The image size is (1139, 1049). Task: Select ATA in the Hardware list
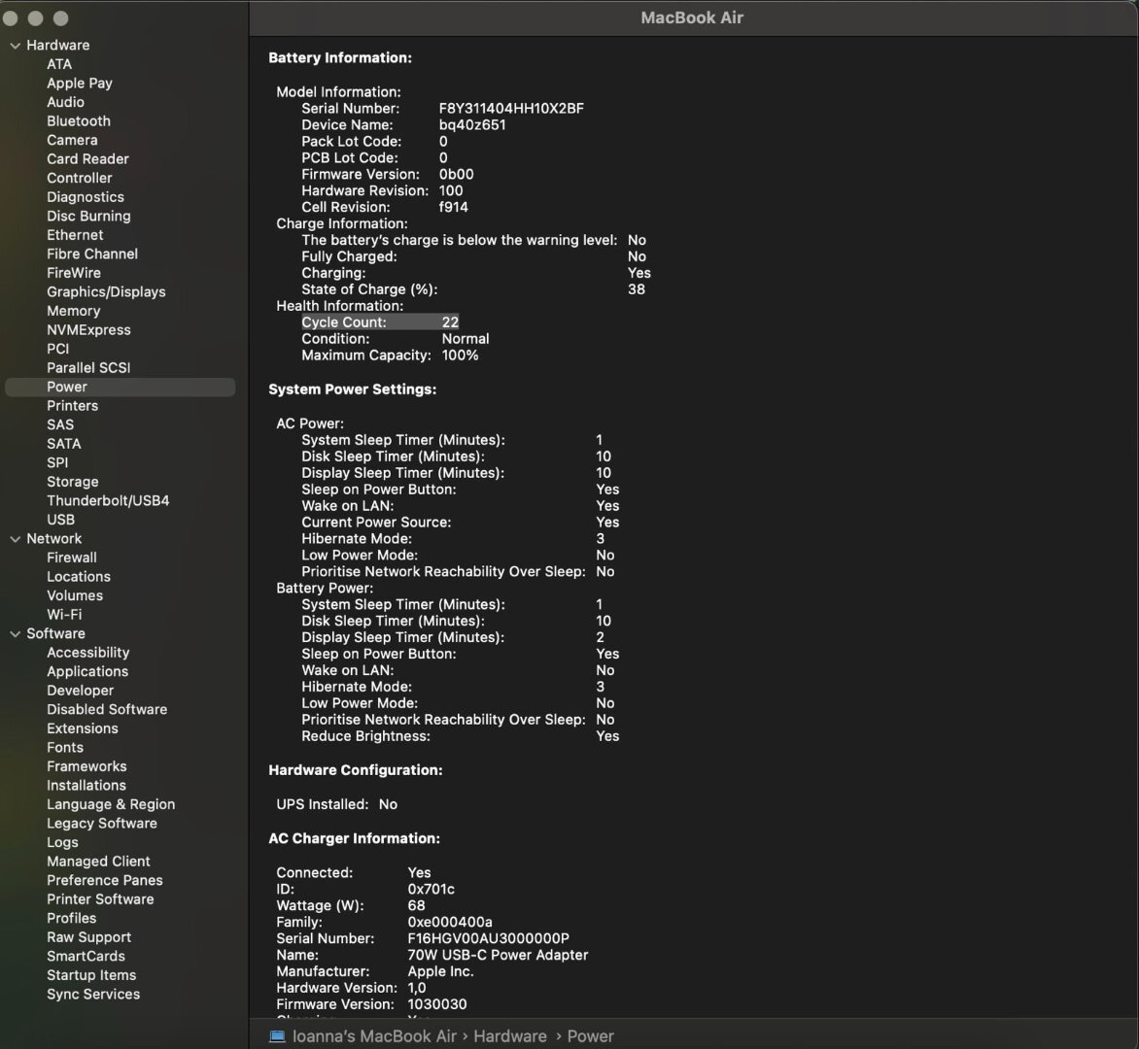[x=59, y=64]
